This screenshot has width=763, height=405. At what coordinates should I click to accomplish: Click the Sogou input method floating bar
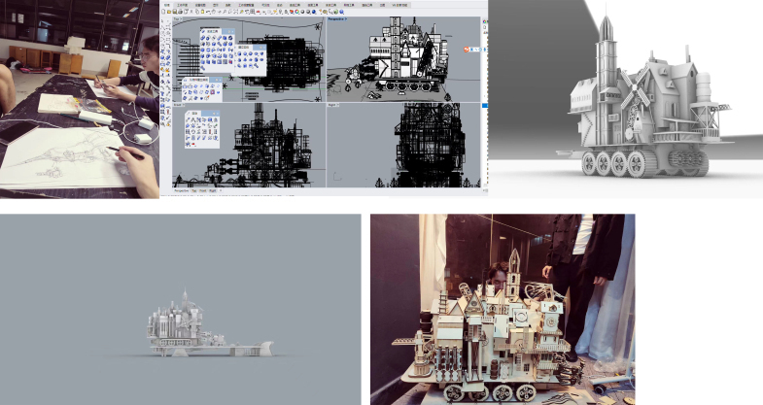469,50
